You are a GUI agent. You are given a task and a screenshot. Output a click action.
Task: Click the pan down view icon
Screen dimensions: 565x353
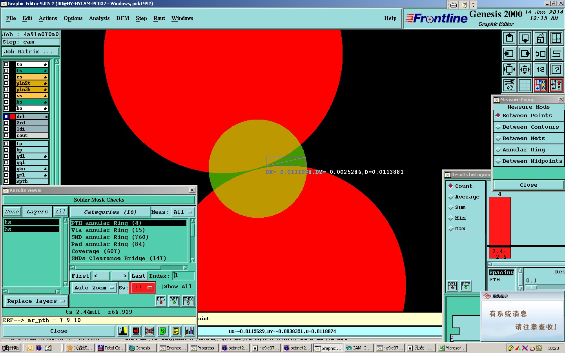(x=525, y=38)
